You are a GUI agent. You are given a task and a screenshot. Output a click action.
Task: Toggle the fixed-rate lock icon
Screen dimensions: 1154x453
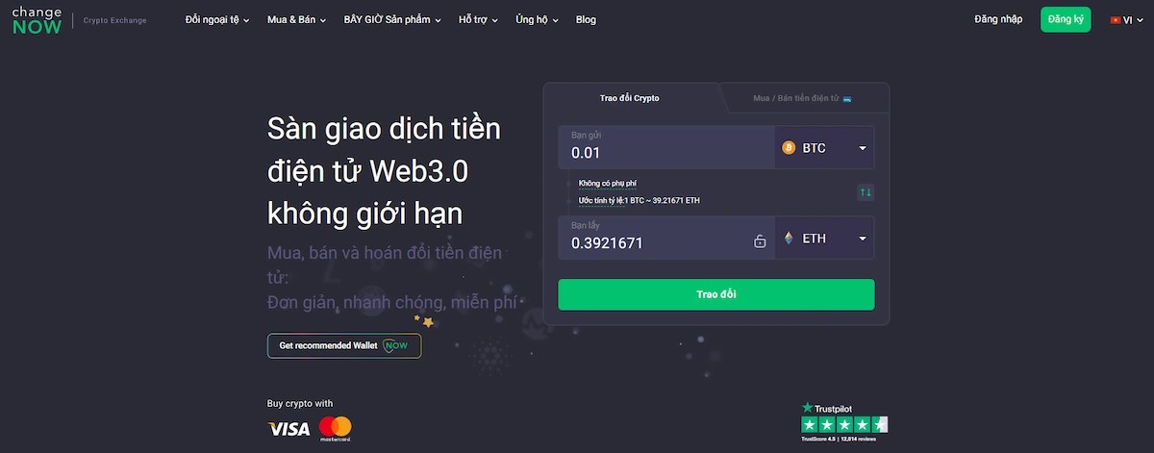(760, 241)
